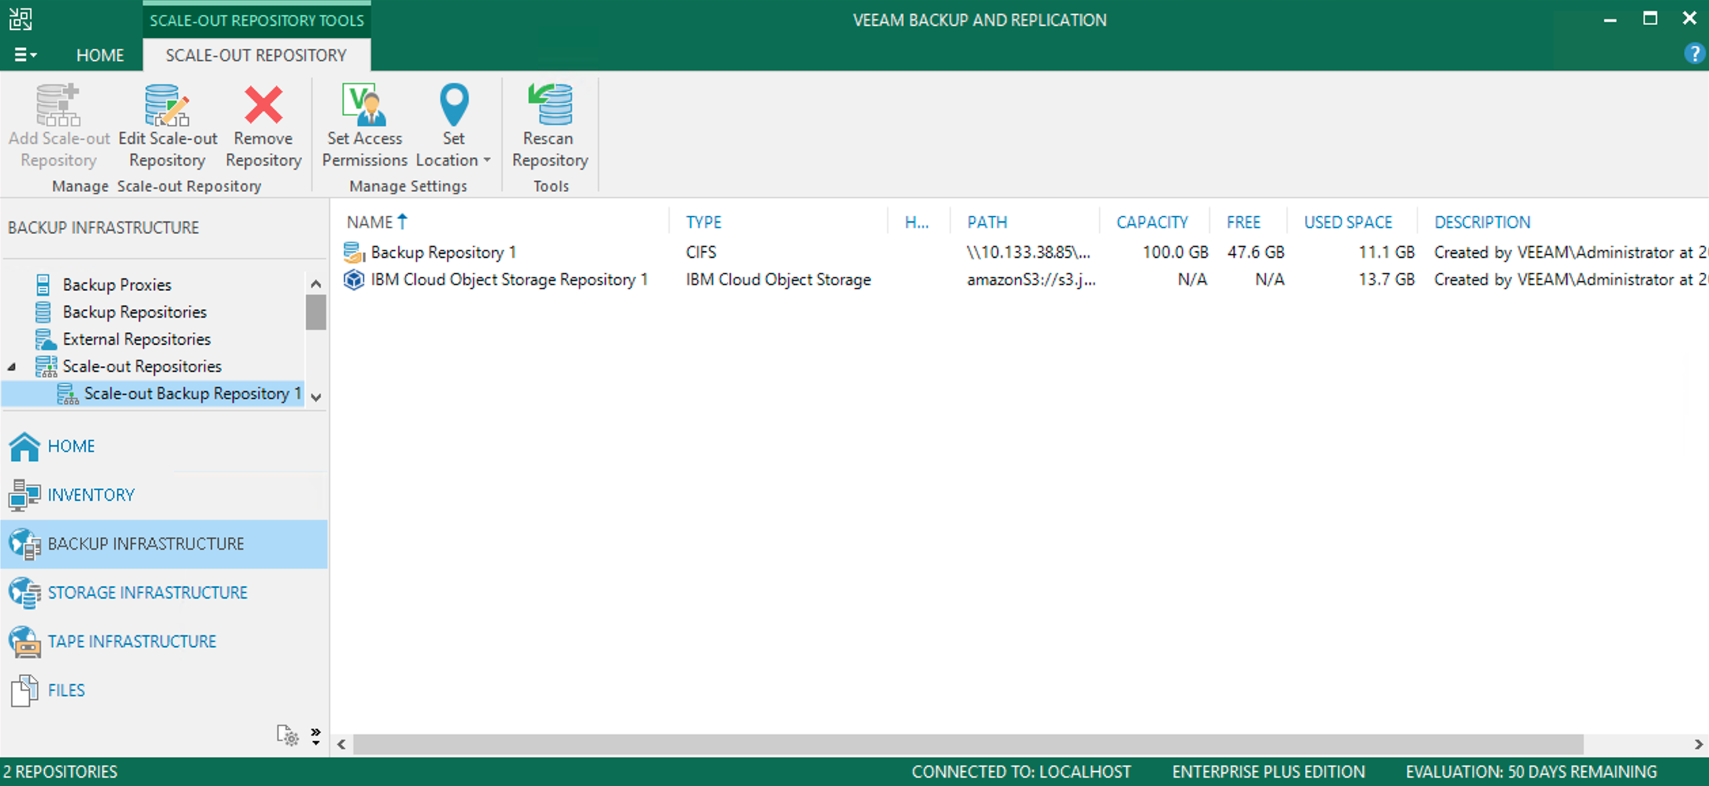Open the Tape Infrastructure view

point(131,641)
